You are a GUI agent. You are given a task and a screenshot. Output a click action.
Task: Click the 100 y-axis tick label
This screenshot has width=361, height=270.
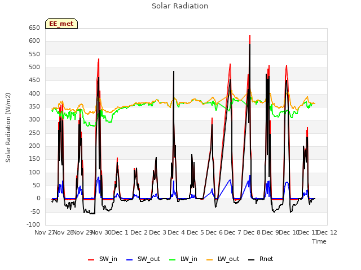coord(34,173)
